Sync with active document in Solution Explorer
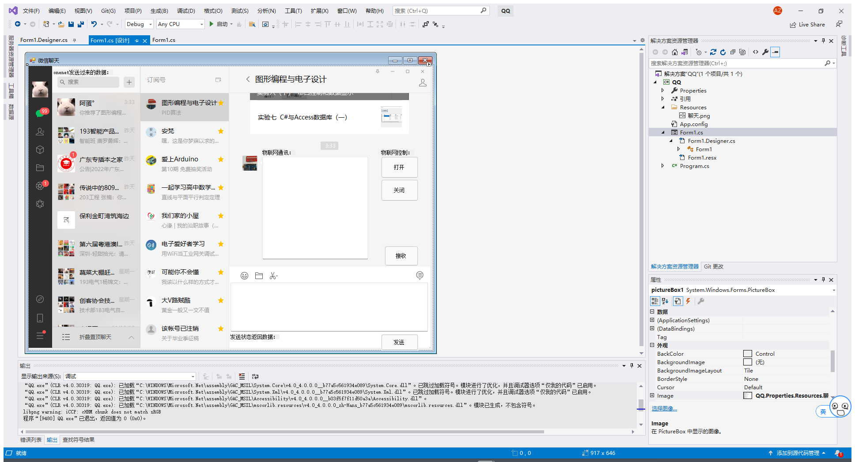 (713, 52)
